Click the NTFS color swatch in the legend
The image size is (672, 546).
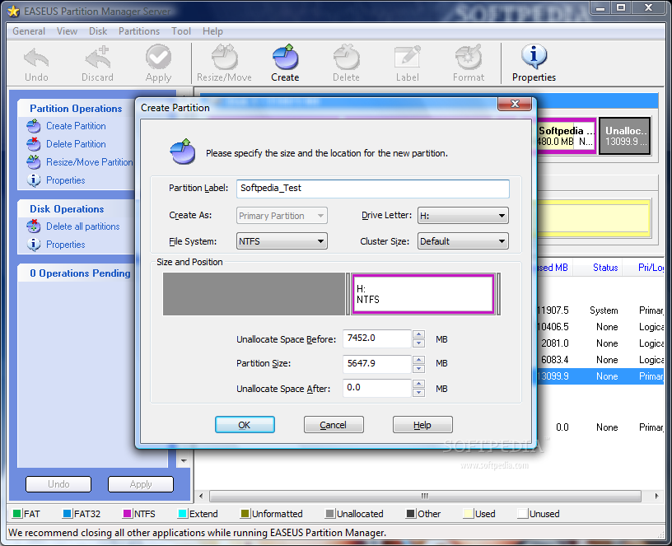click(x=126, y=513)
